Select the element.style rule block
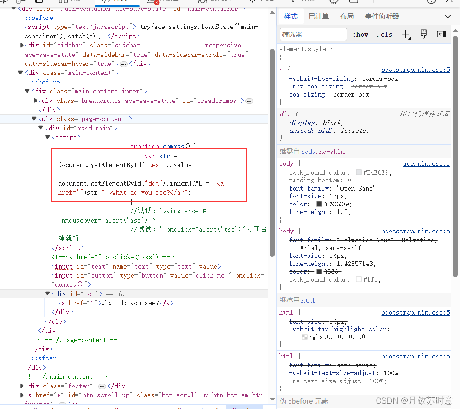 tap(364, 53)
